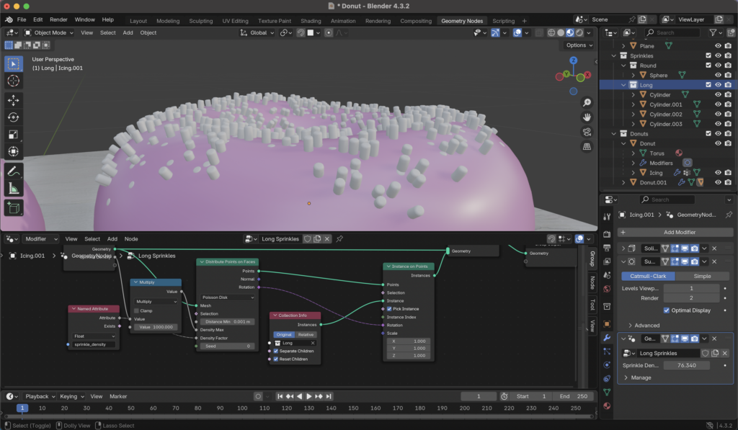Adjust Sprinkle Density value 76.340
Screen dimensions: 738x430
point(686,366)
